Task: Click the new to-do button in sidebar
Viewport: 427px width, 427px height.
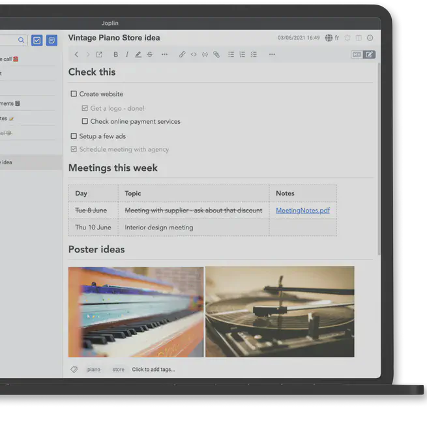Action: [37, 40]
